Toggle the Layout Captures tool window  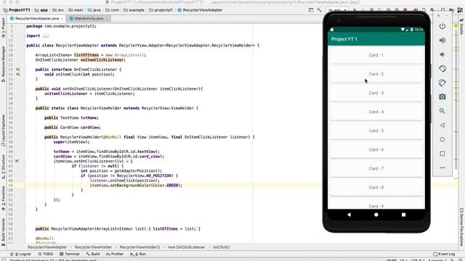click(3, 130)
